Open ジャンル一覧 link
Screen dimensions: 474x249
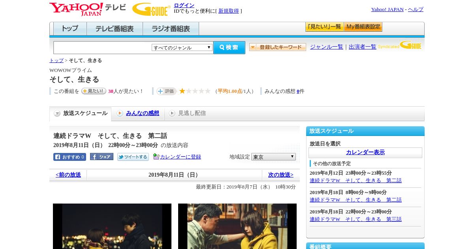tap(326, 47)
